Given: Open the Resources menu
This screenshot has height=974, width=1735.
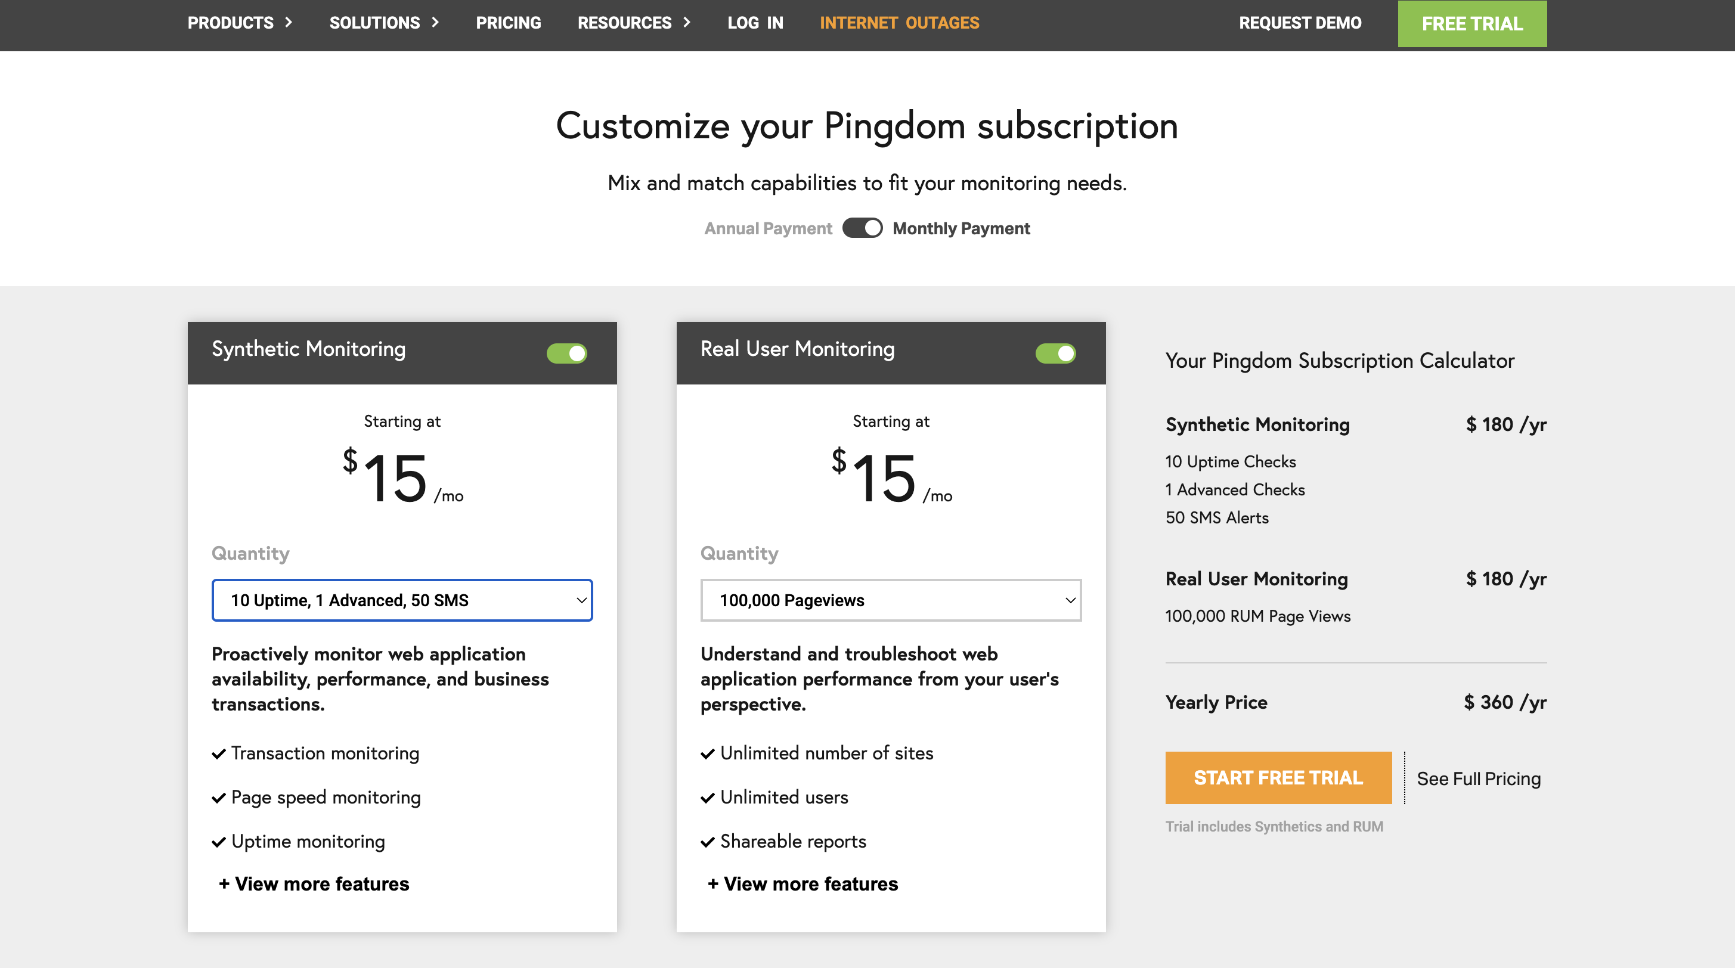Looking at the screenshot, I should (x=634, y=23).
